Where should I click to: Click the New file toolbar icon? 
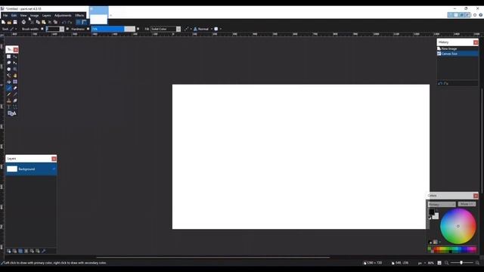(3, 22)
